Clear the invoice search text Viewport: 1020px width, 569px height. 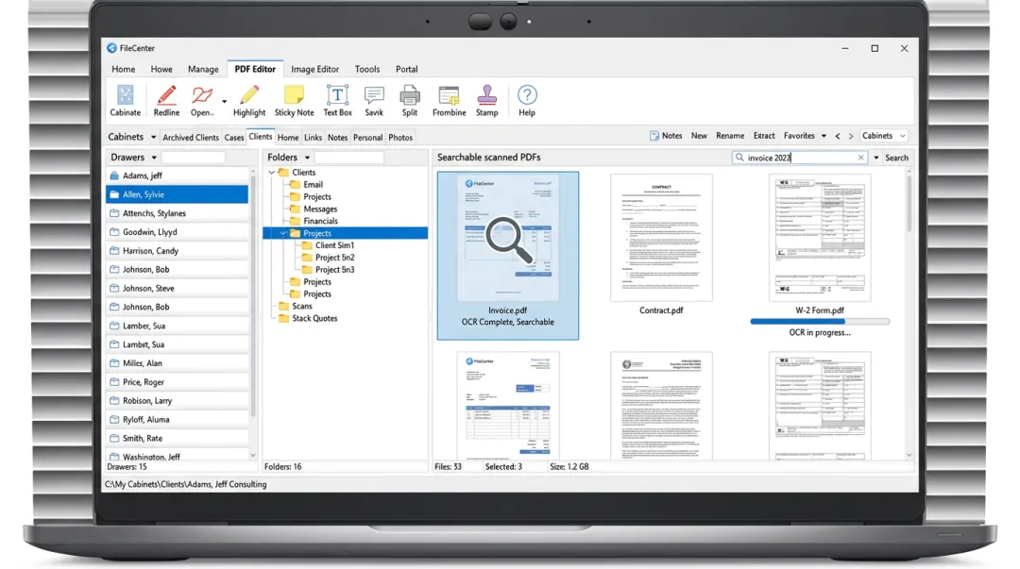860,158
